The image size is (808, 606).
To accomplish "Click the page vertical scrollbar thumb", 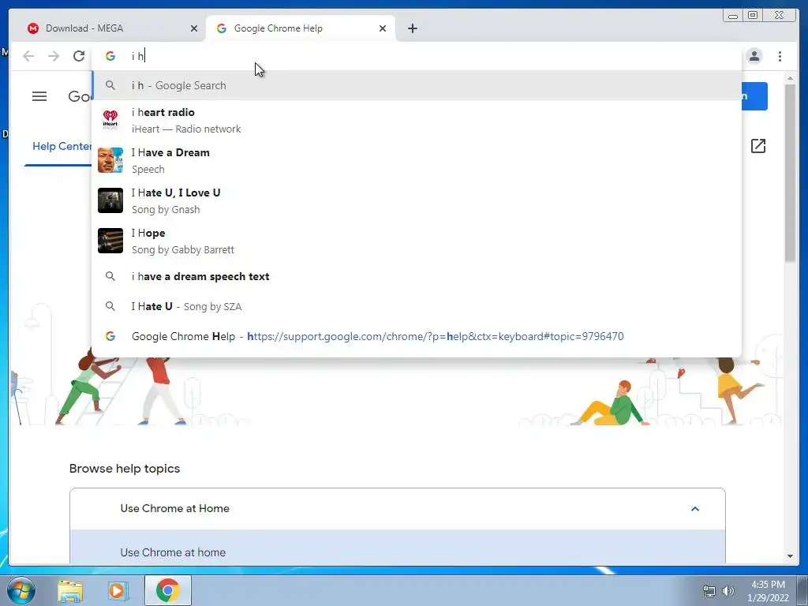I will pos(790,173).
